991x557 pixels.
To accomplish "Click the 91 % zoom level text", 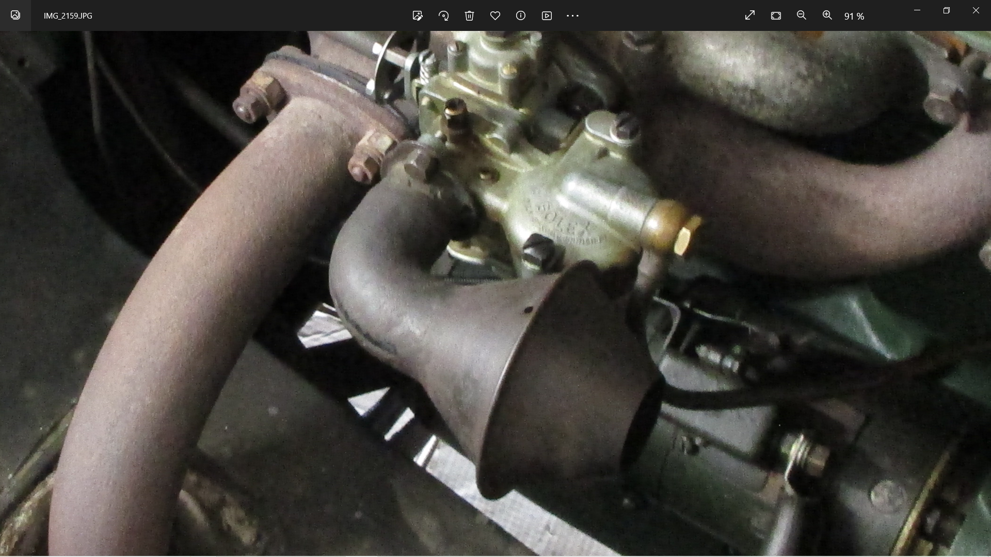I will [854, 17].
